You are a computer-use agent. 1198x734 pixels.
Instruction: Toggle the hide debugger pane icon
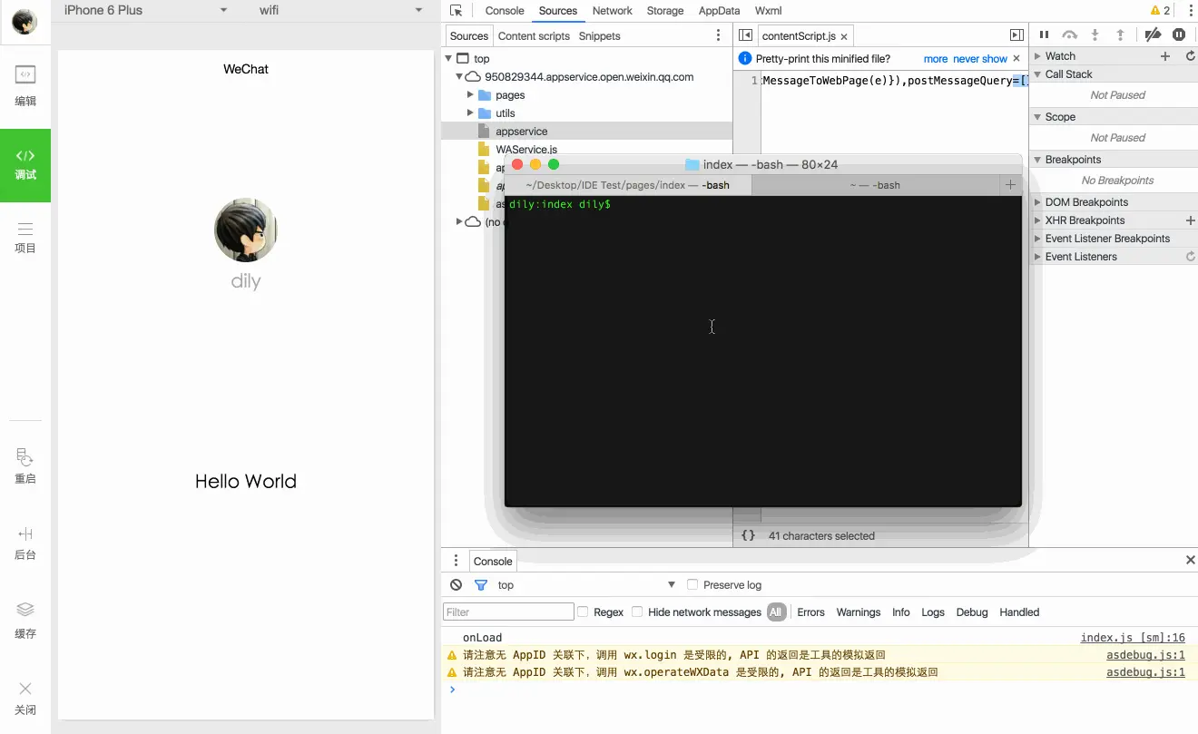click(1016, 35)
